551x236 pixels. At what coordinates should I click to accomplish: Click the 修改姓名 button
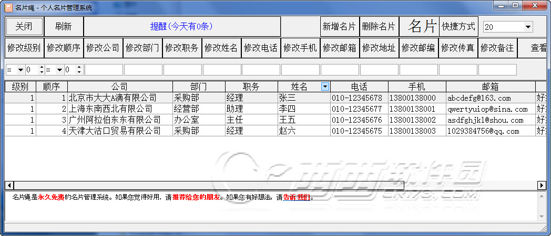221,48
